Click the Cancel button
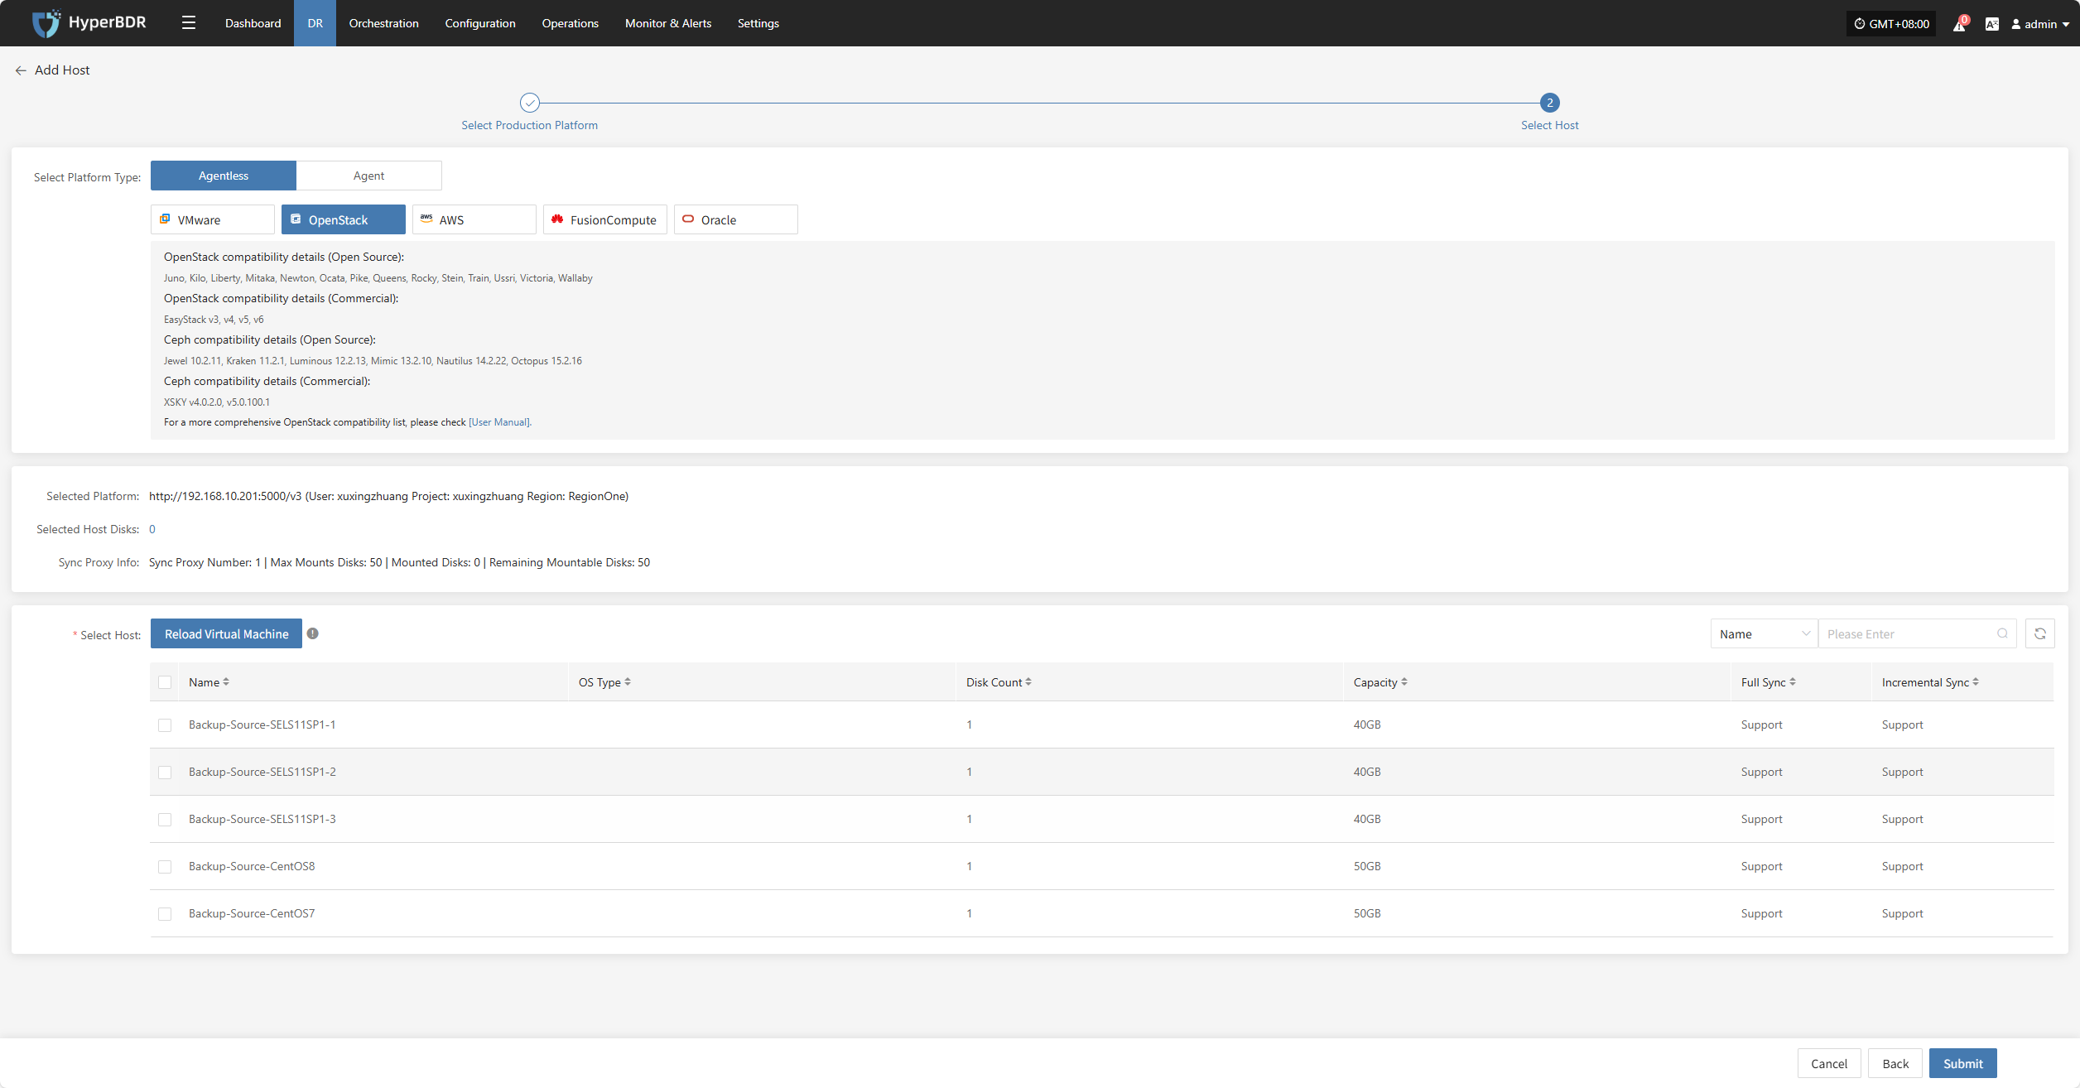This screenshot has height=1088, width=2080. click(1829, 1063)
